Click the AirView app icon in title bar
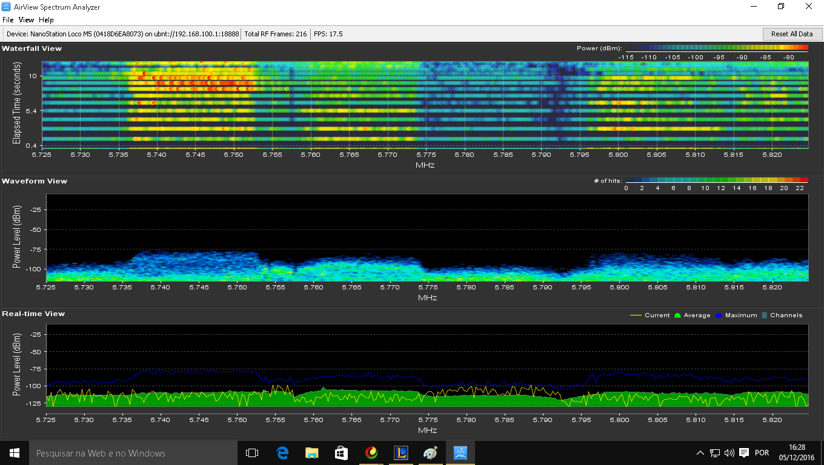 7,7
